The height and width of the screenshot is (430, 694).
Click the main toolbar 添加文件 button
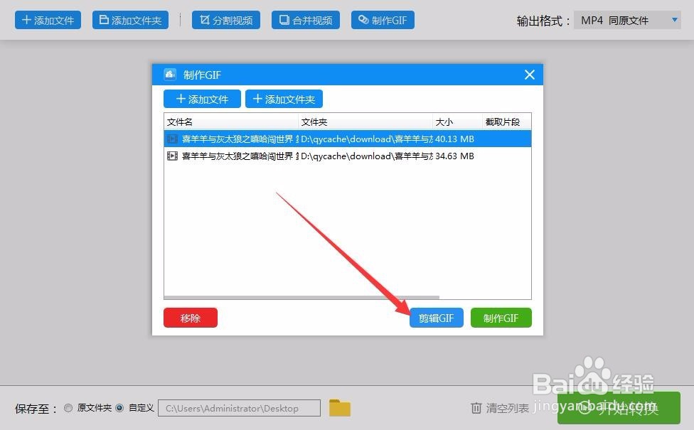[x=48, y=21]
